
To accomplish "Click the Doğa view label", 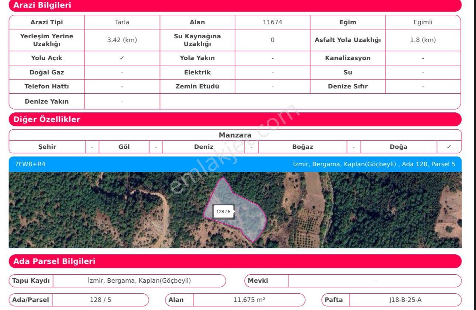I will click(x=399, y=147).
